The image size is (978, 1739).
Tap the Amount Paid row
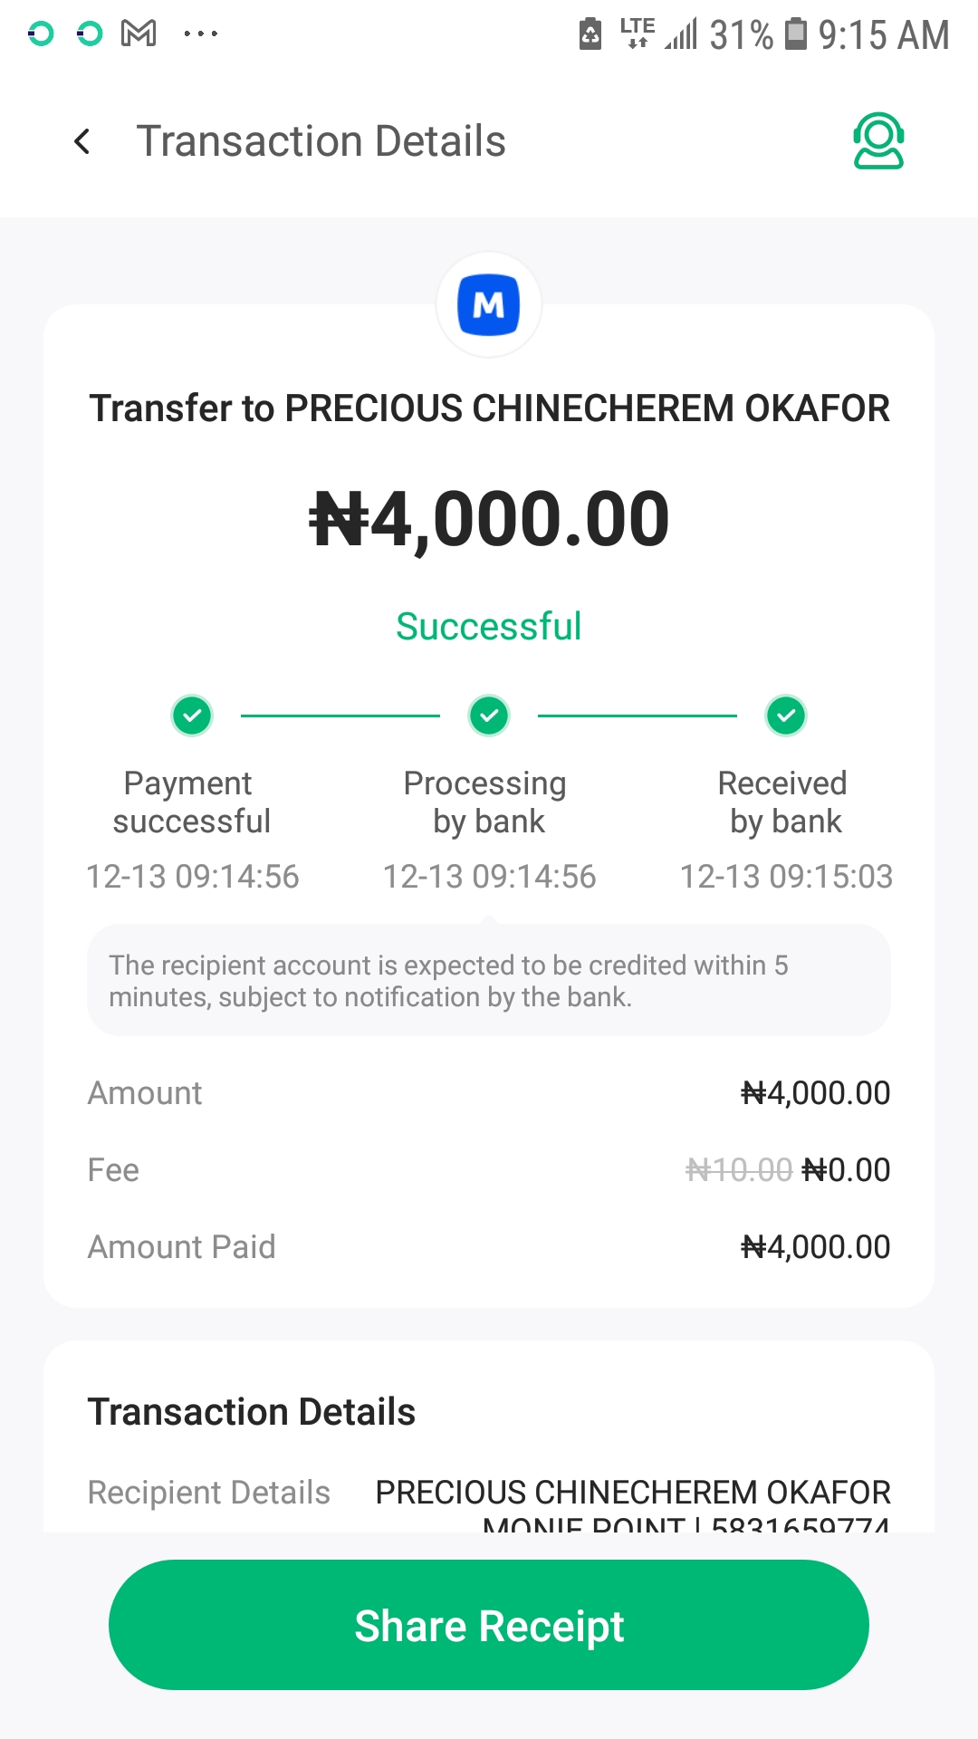tap(489, 1247)
